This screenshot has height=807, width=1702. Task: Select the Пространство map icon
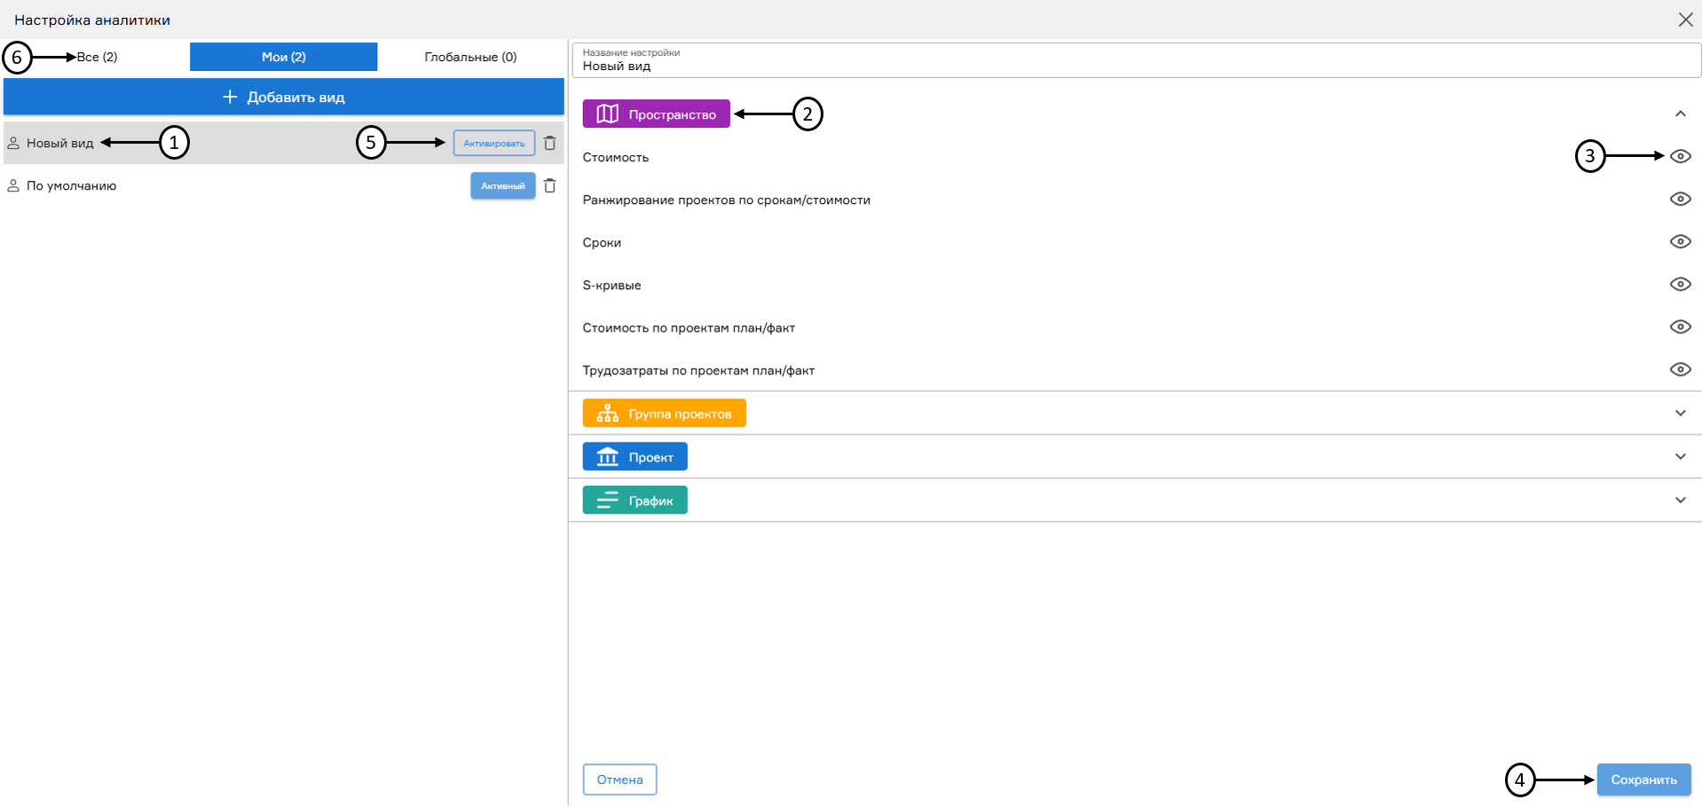point(608,114)
